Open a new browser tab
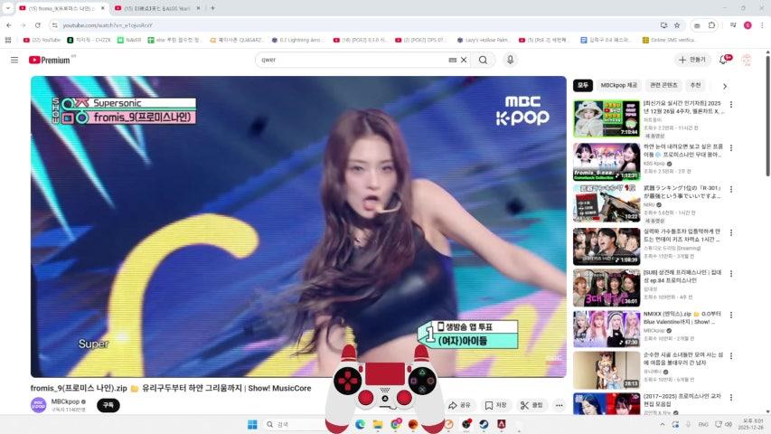The height and width of the screenshot is (434, 771). pyautogui.click(x=213, y=8)
